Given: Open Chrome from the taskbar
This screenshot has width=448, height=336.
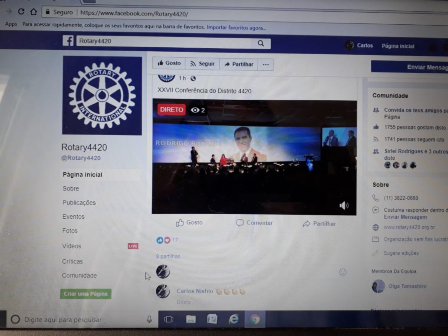Looking at the screenshot, I should pos(255,320).
